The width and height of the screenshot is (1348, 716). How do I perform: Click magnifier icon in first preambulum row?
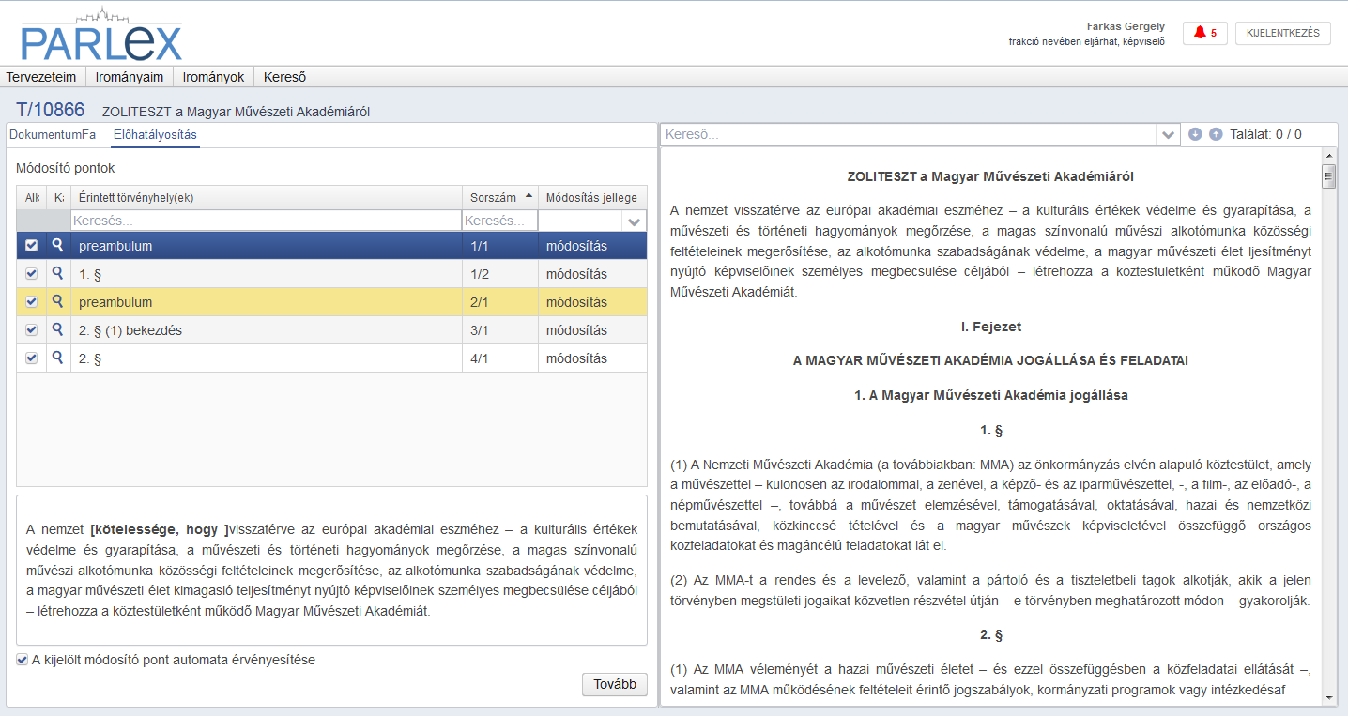(x=58, y=245)
